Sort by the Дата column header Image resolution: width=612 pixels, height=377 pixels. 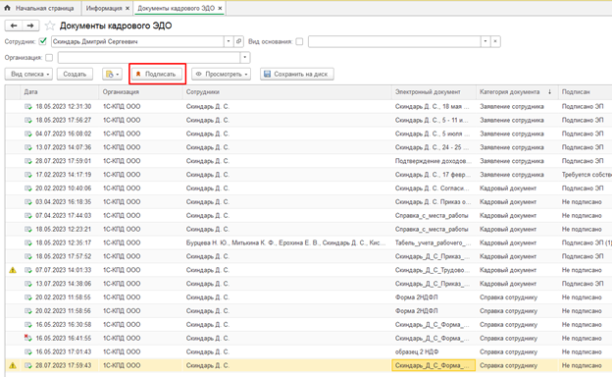click(x=60, y=92)
